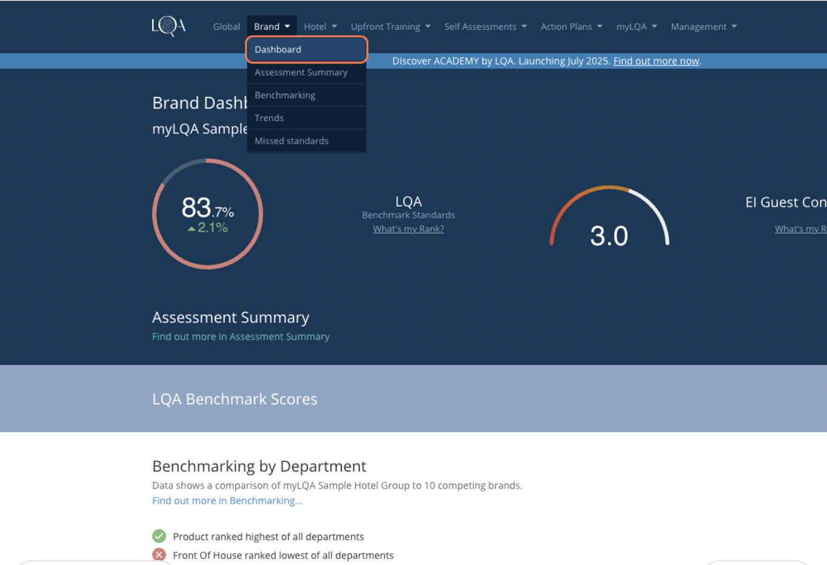
Task: Expand the Upfront Training dropdown
Action: pos(390,27)
